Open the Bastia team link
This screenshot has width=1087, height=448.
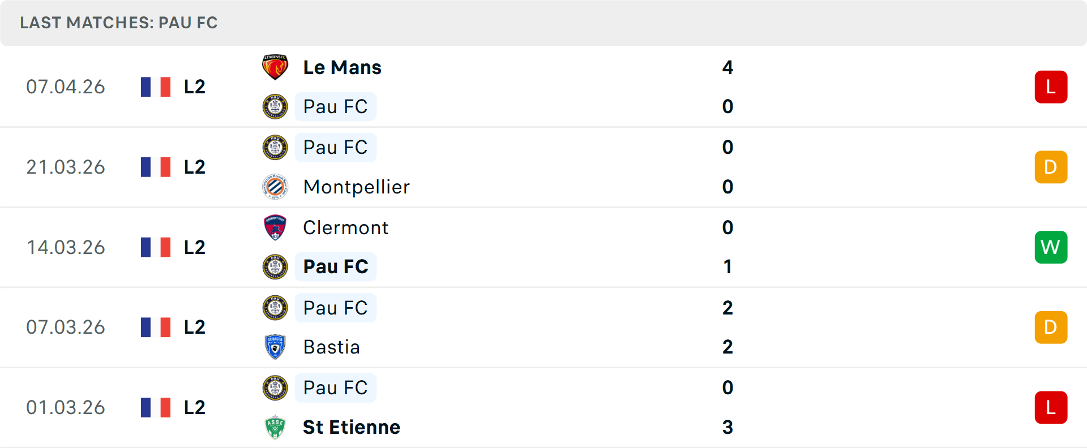(x=331, y=347)
